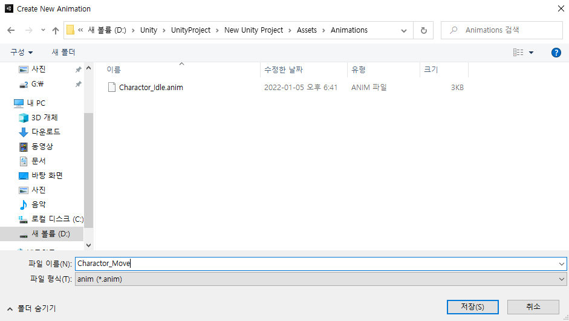This screenshot has width=569, height=321.
Task: Click the forward navigation arrow
Action: (28, 30)
